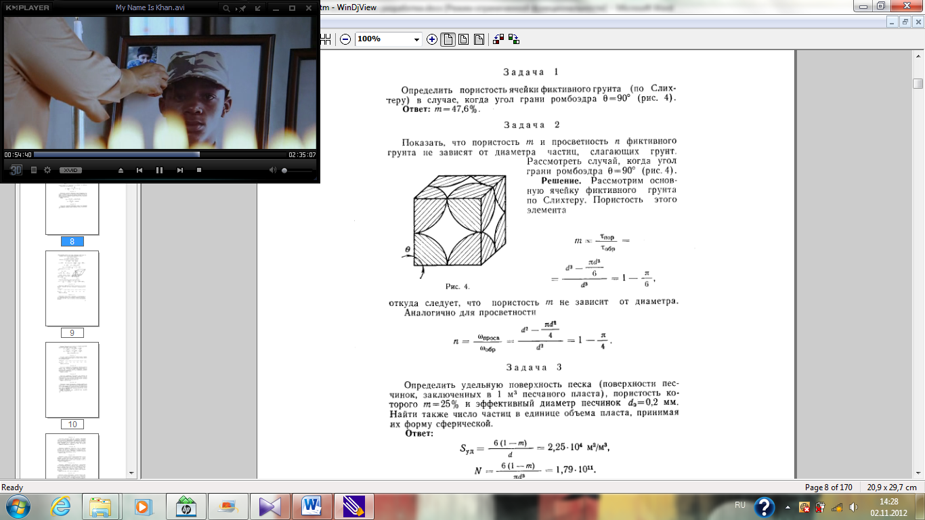Image resolution: width=925 pixels, height=520 pixels.
Task: Switch to WinDjView taskbar button
Action: pos(353,506)
